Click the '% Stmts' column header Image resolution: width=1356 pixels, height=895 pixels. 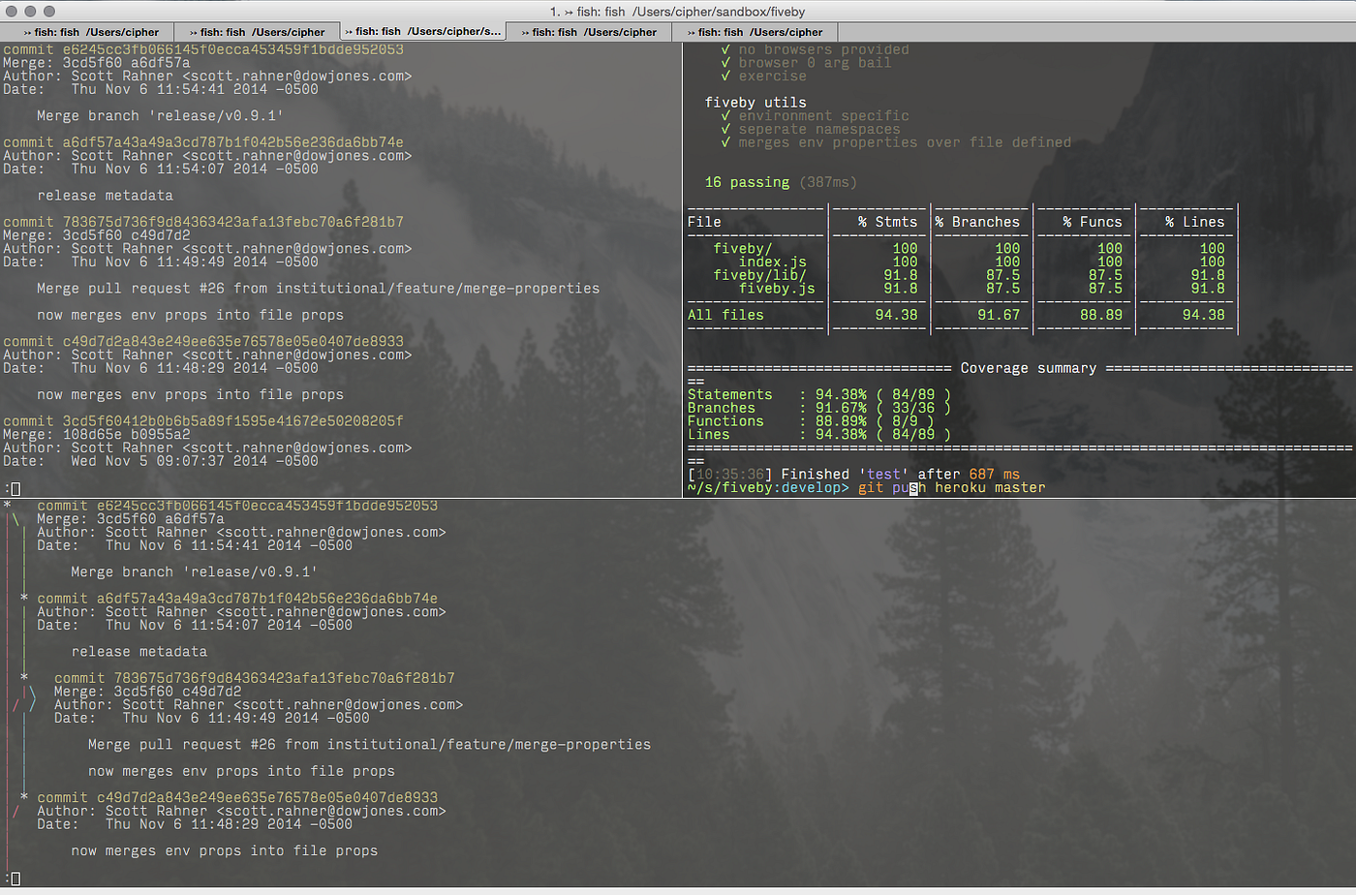[x=887, y=222]
